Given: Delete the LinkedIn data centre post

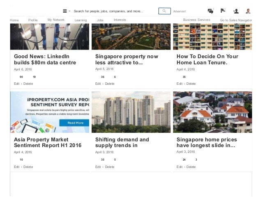Looking at the screenshot, I should 28,84.
